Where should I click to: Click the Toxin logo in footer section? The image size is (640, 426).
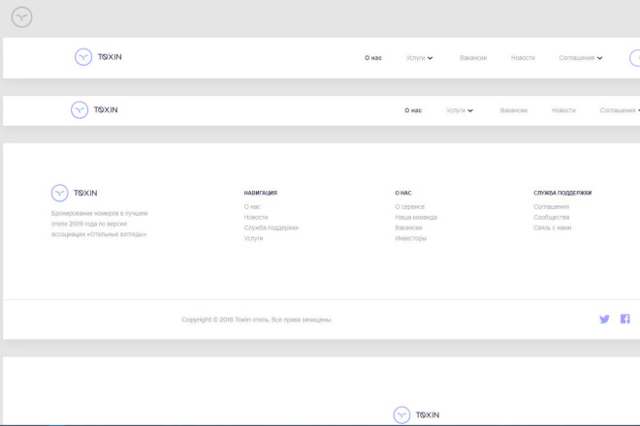point(75,193)
